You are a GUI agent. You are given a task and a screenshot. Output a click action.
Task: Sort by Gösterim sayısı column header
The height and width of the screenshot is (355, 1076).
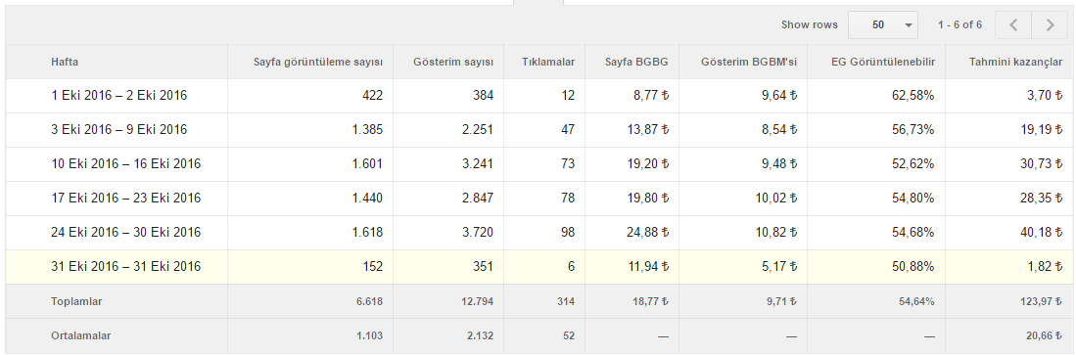[x=453, y=62]
